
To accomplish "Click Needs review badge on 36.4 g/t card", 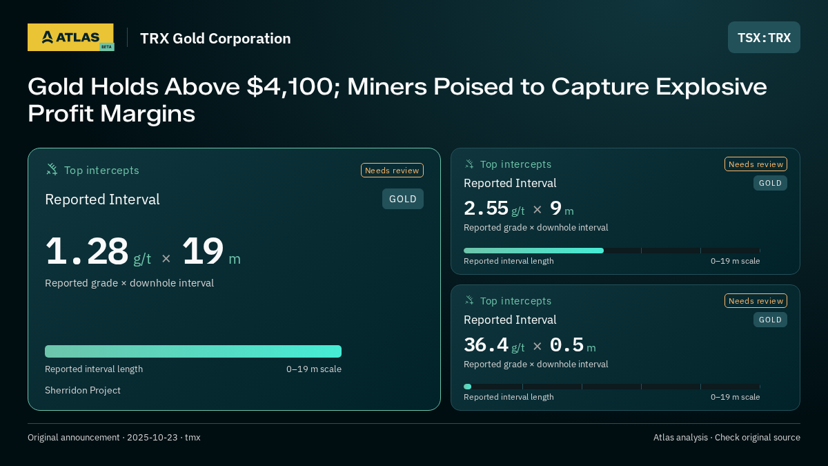I will pyautogui.click(x=756, y=301).
